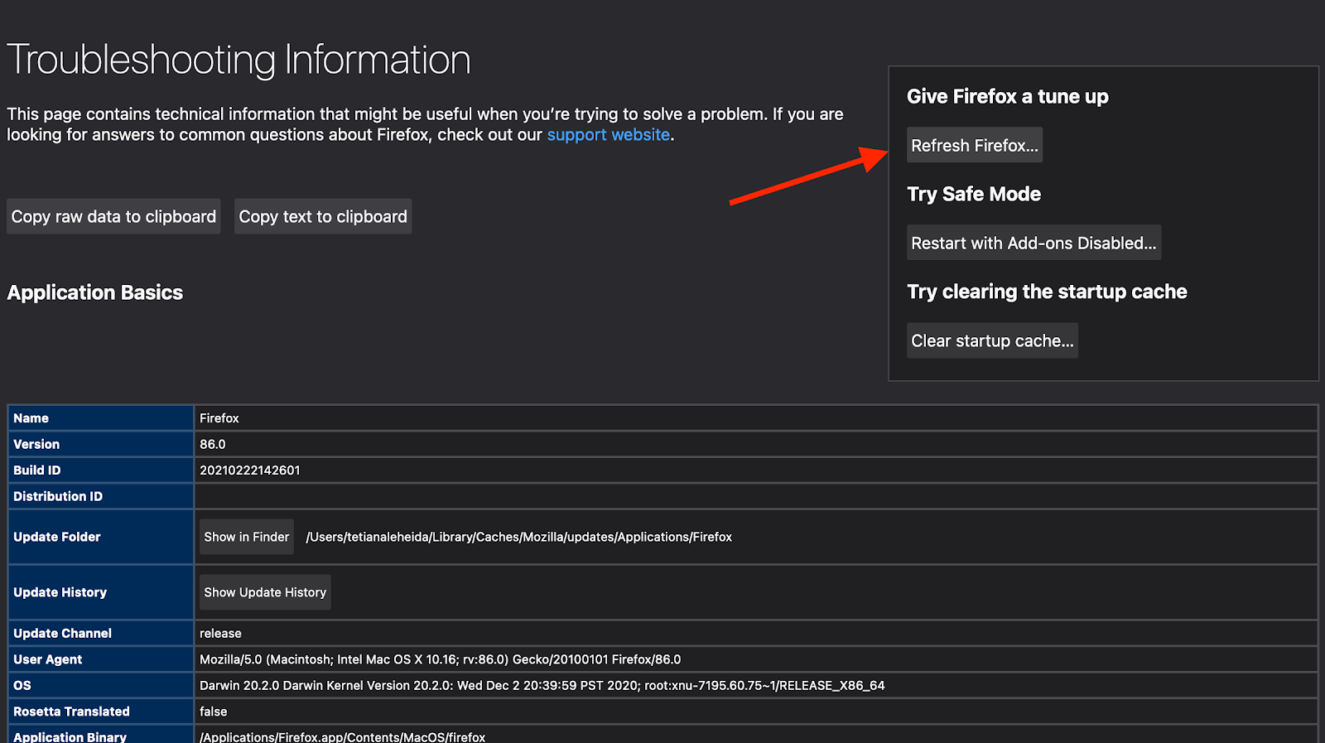Select the Troubleshooting Information heading
The image size is (1325, 743).
(238, 60)
